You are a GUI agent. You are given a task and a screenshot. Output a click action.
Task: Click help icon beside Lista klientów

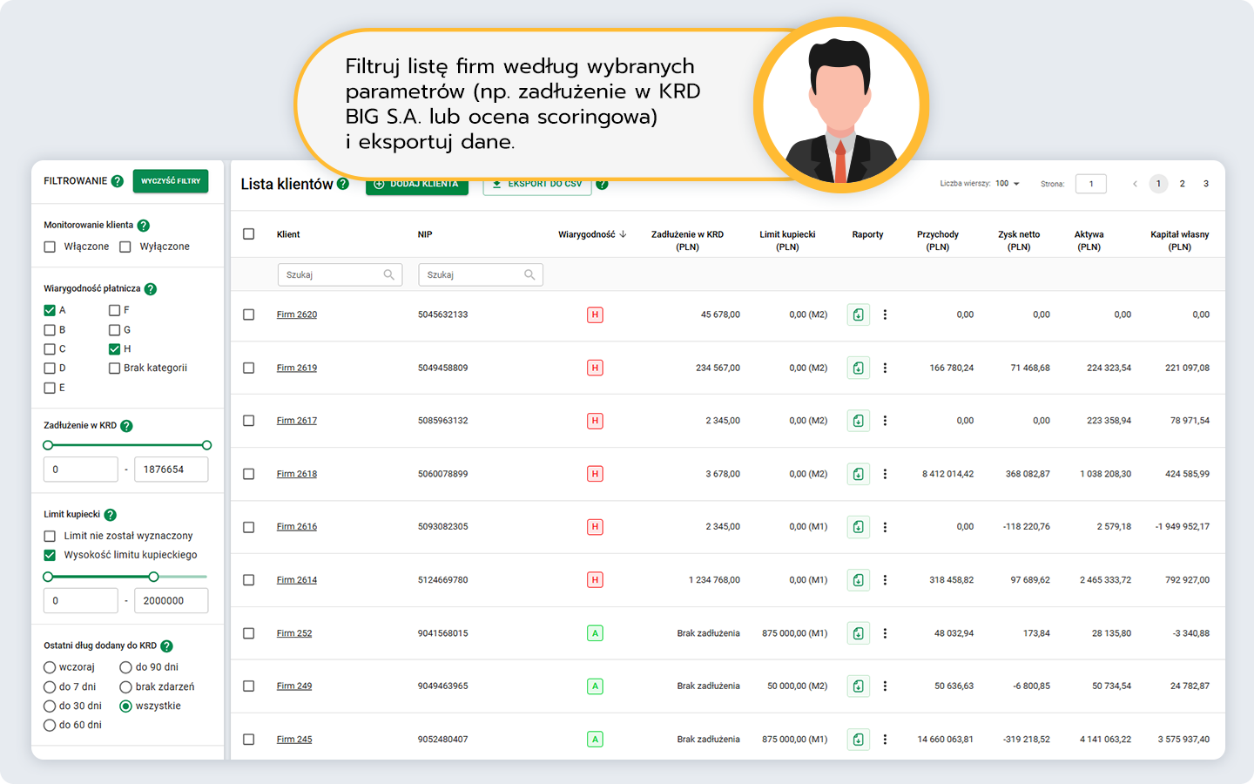(343, 184)
